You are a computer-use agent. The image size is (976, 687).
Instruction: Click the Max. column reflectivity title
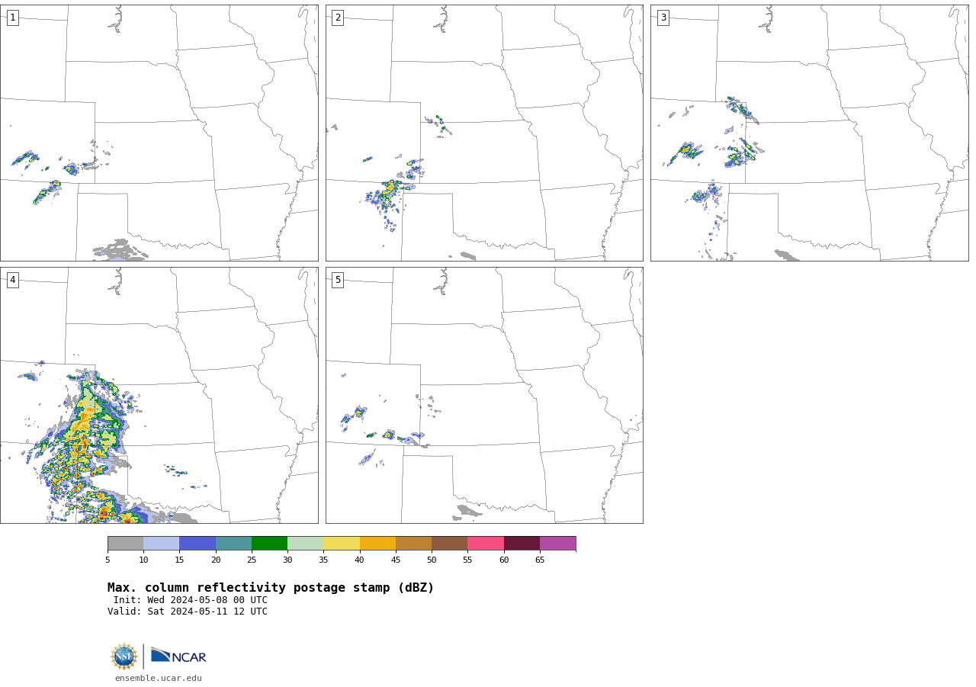pos(271,588)
